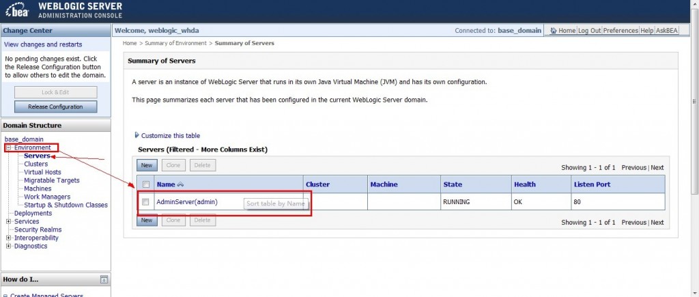Open Help from the top toolbar

[x=647, y=31]
